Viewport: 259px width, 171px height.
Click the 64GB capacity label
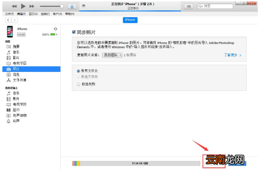click(x=21, y=34)
